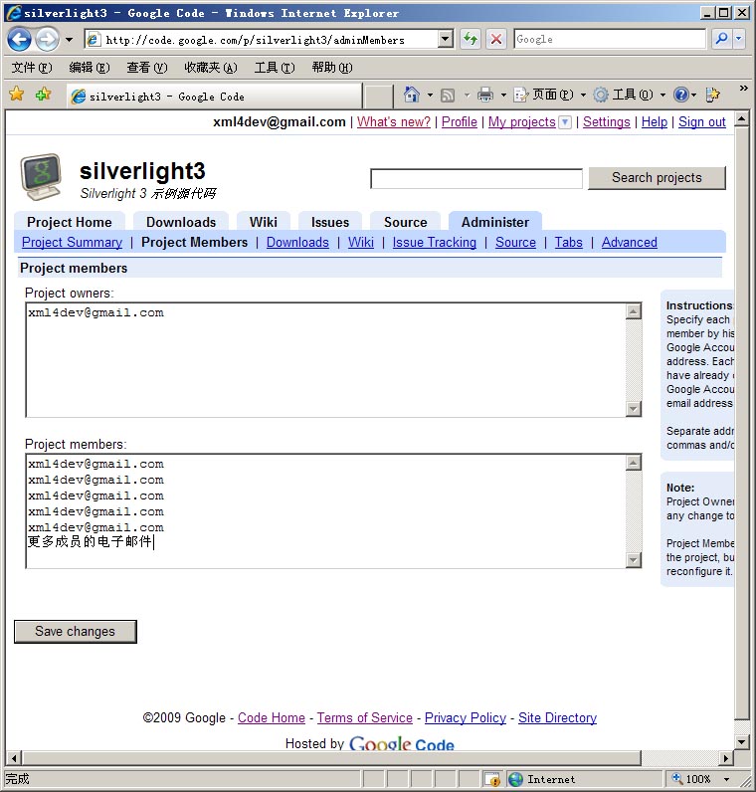Open the Profile link
This screenshot has width=756, height=792.
tap(459, 121)
